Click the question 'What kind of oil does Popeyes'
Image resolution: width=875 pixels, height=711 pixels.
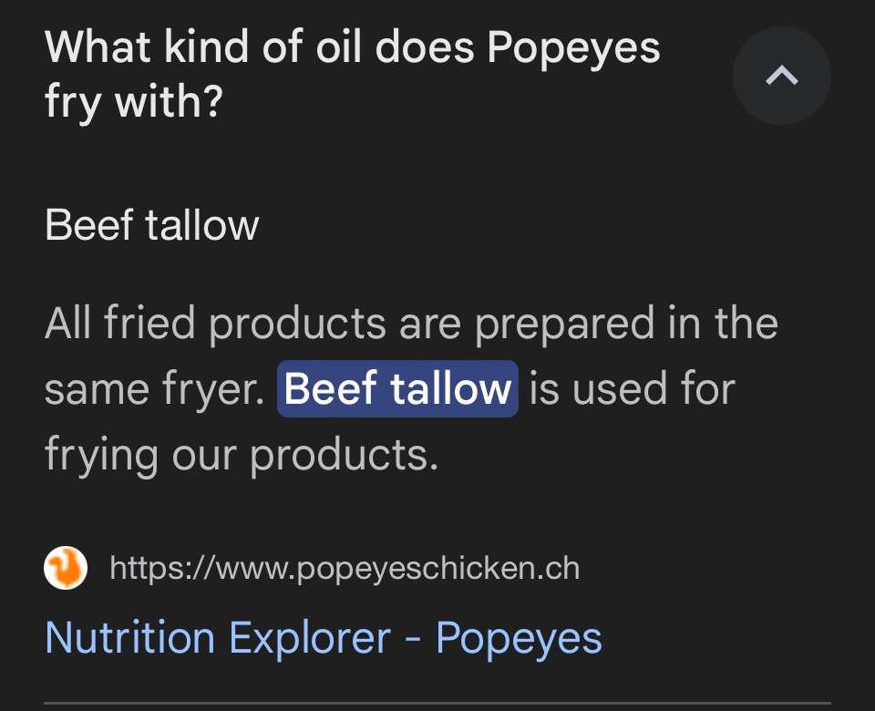pyautogui.click(x=352, y=48)
